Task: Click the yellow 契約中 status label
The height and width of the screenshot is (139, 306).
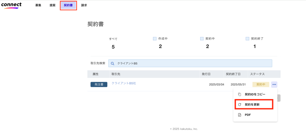Action: coord(261,84)
